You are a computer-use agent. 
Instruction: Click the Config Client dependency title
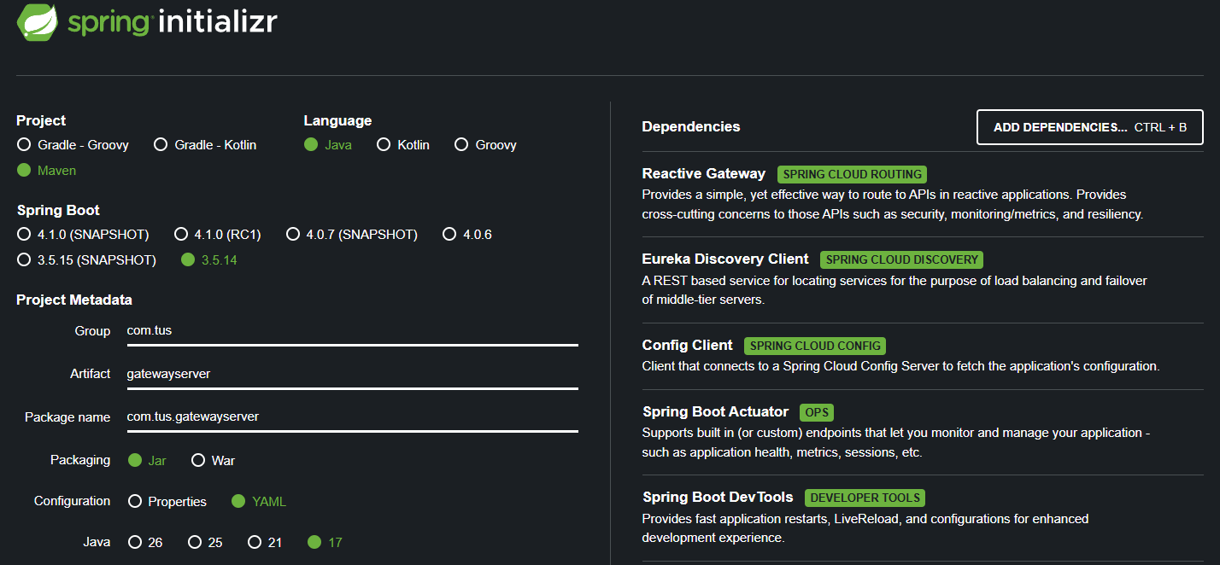[x=687, y=345]
